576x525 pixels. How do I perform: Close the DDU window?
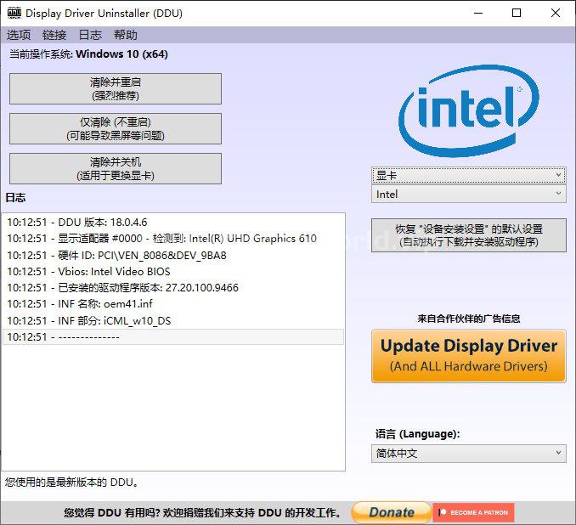pos(555,13)
